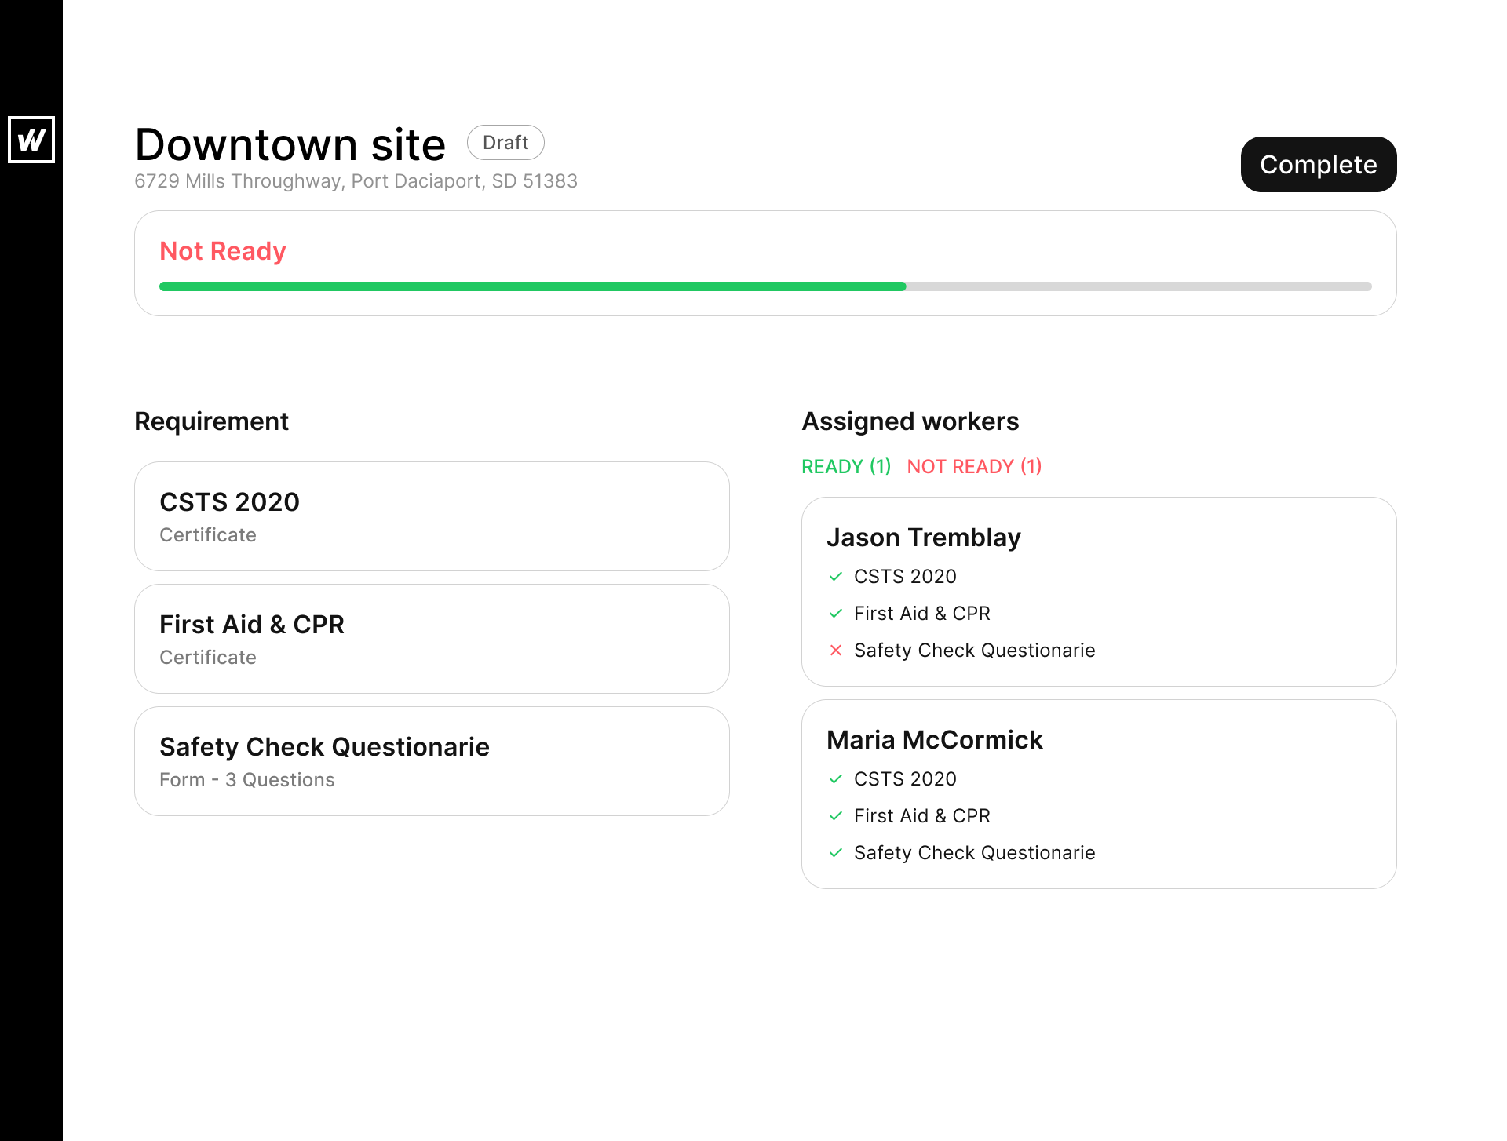Click the checkmark beside Jason's First Aid & CPR

click(x=835, y=614)
